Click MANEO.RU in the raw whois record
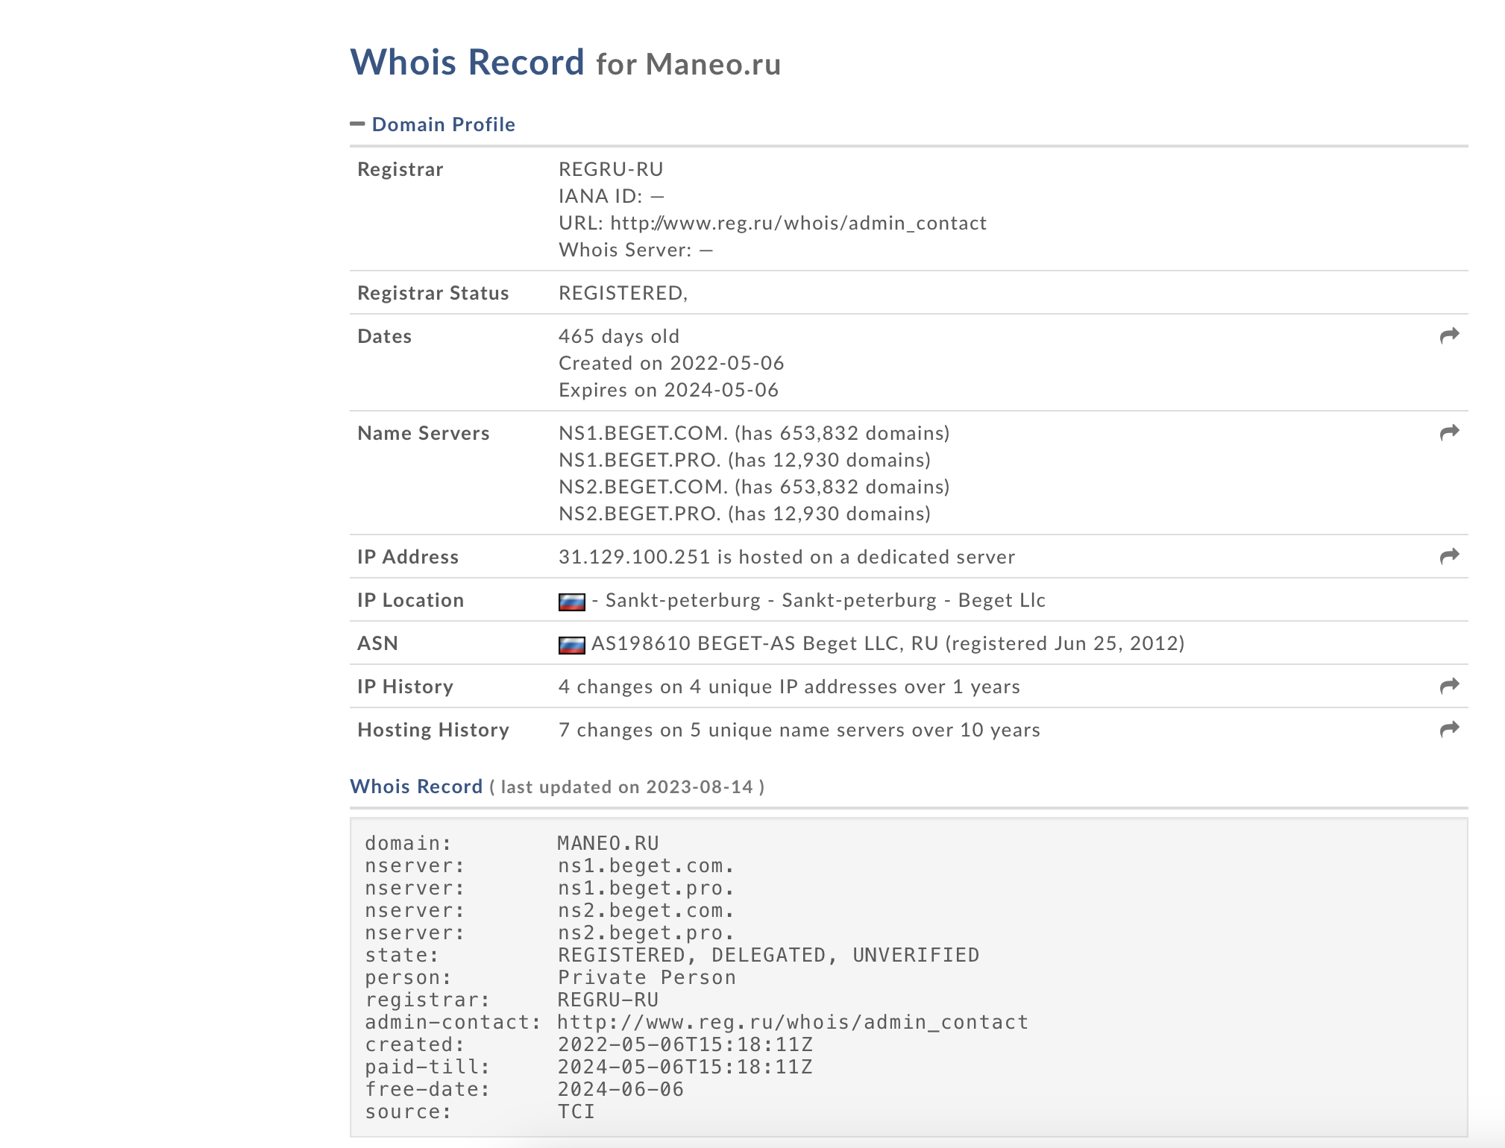The image size is (1505, 1148). (609, 843)
